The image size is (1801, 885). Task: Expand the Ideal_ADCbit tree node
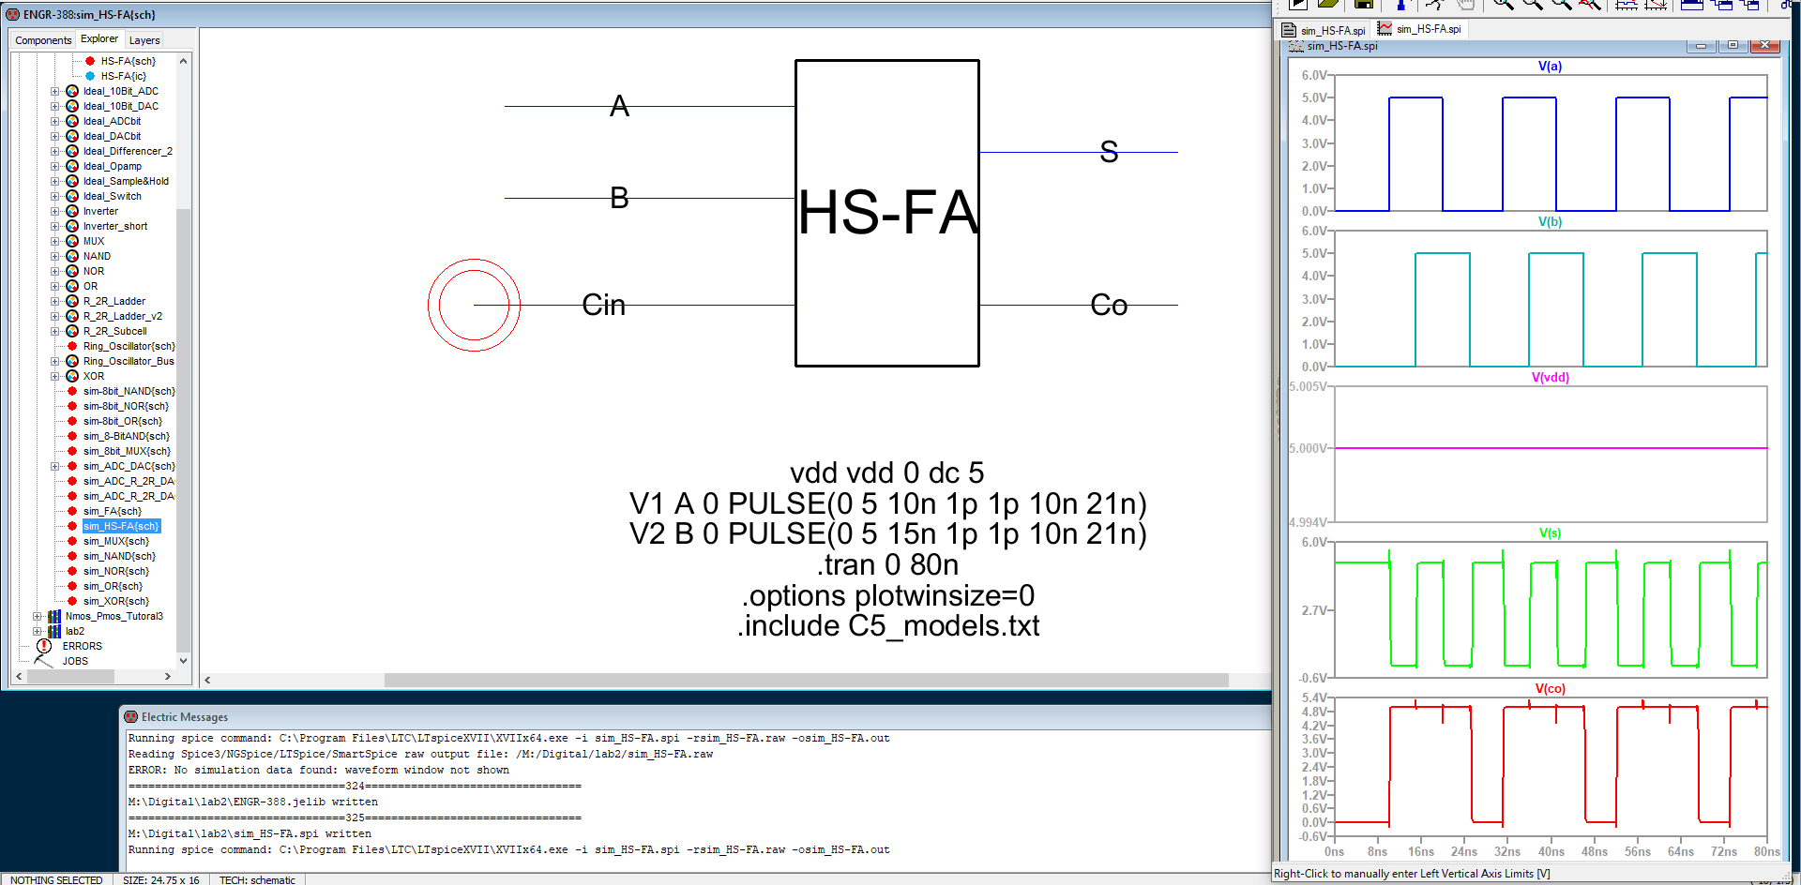click(x=54, y=121)
